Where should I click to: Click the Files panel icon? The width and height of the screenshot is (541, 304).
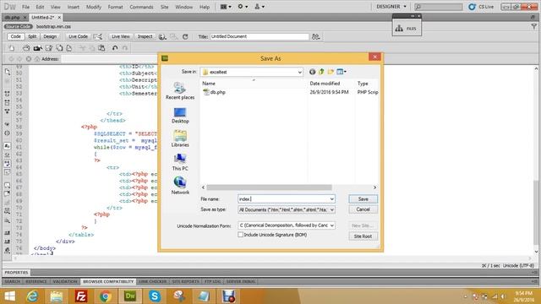tap(407, 28)
